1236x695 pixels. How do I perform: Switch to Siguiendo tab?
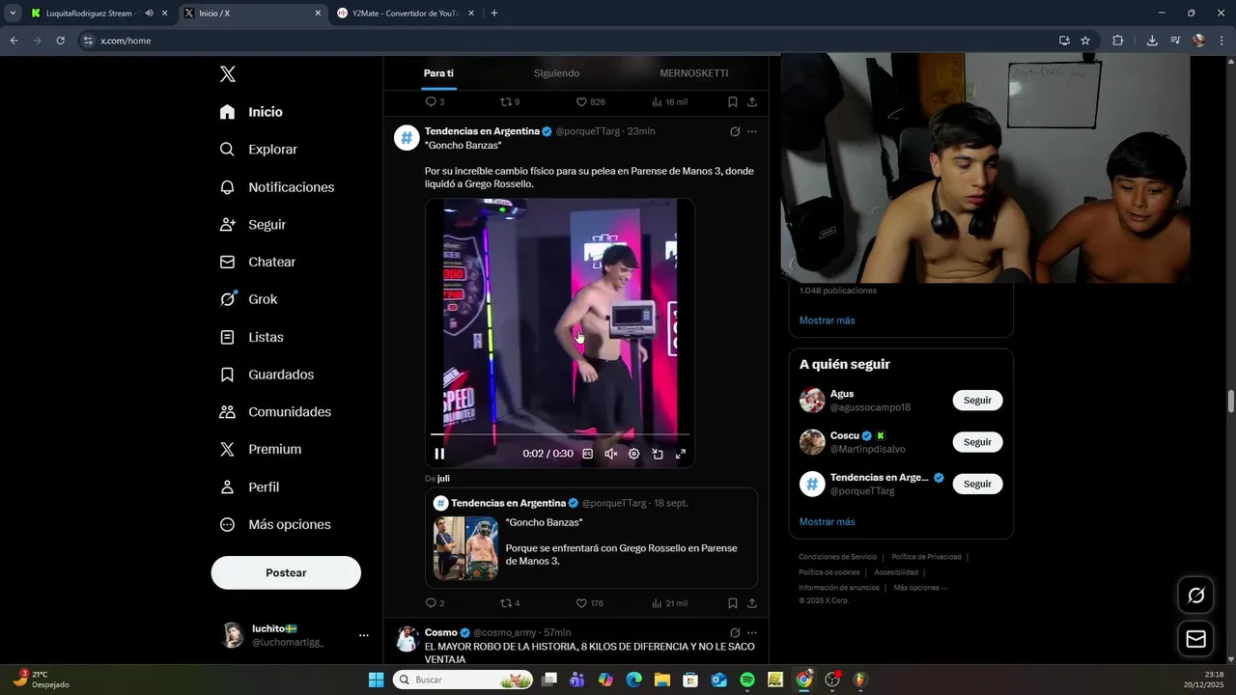point(556,73)
